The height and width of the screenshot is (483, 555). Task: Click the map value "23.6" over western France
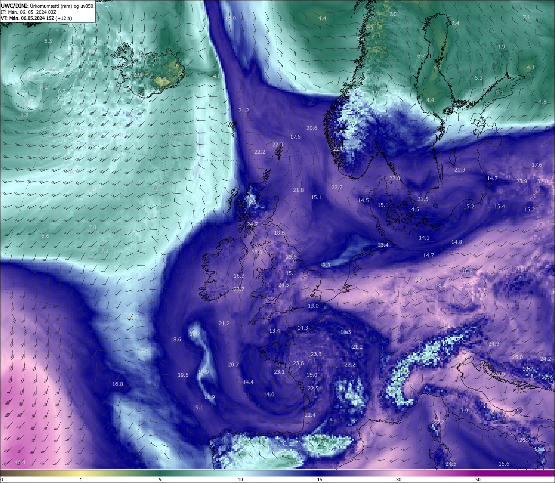click(298, 363)
